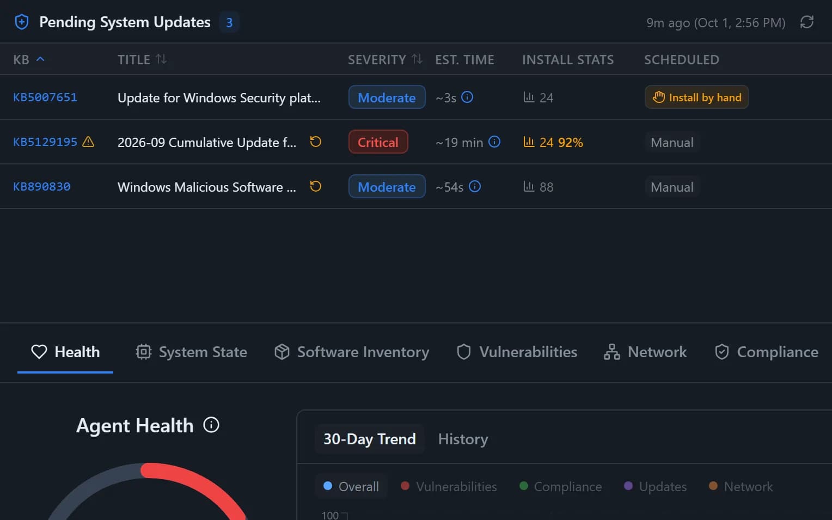The image size is (832, 520).
Task: Refresh the pending updates list
Action: pos(807,22)
